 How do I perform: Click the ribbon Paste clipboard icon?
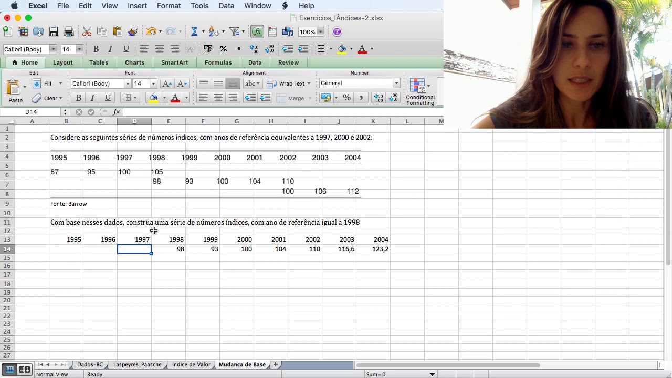click(x=13, y=87)
